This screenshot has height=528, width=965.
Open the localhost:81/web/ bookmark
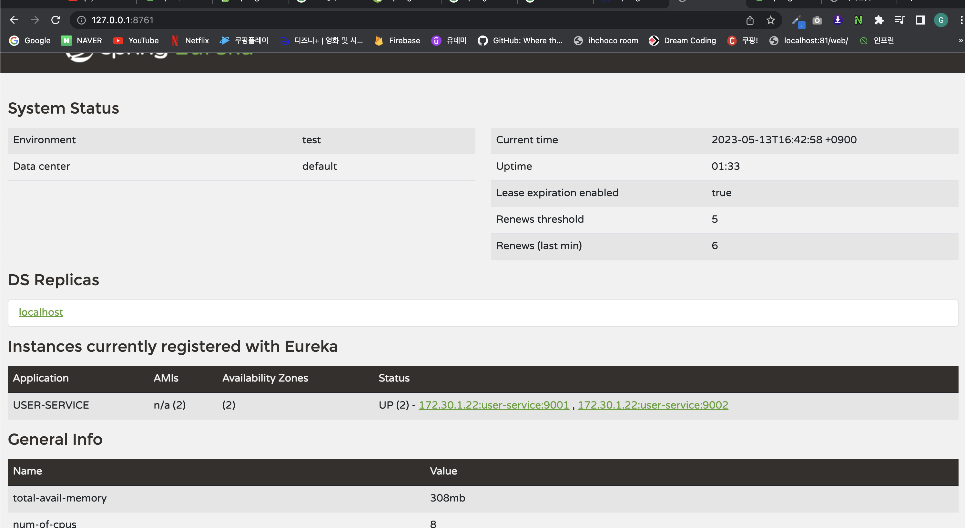[x=809, y=40]
